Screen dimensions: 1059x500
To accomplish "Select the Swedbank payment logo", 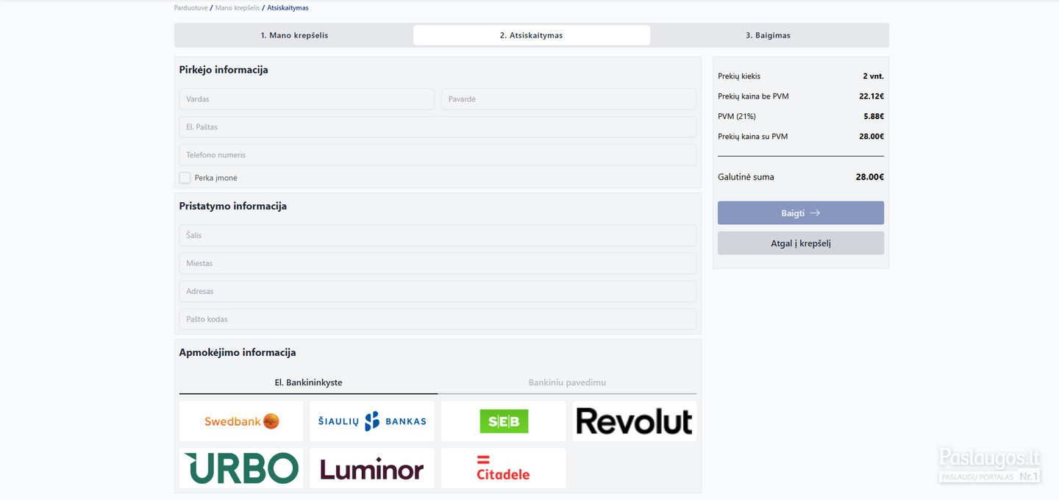I will click(241, 421).
